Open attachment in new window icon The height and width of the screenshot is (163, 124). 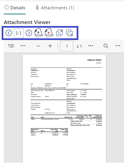[59, 33]
